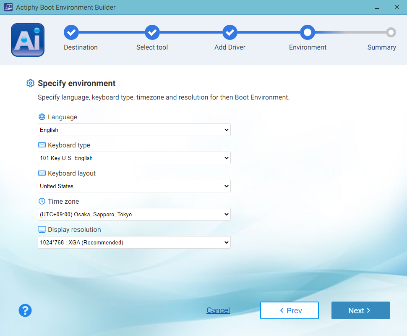Click the Summary step marker
The height and width of the screenshot is (336, 407).
pos(391,32)
